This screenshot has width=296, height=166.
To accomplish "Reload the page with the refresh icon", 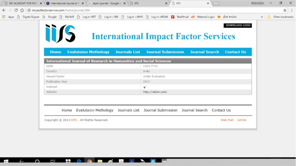I will click(x=16, y=10).
